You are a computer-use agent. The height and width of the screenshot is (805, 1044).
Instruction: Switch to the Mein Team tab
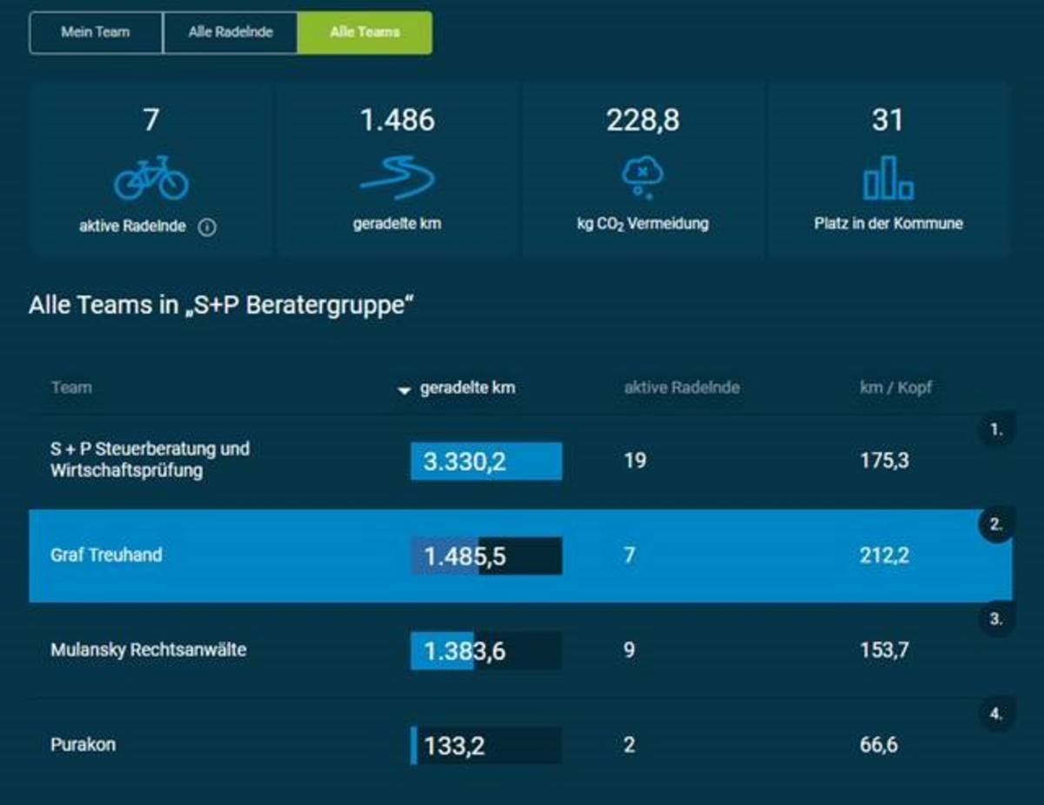96,33
